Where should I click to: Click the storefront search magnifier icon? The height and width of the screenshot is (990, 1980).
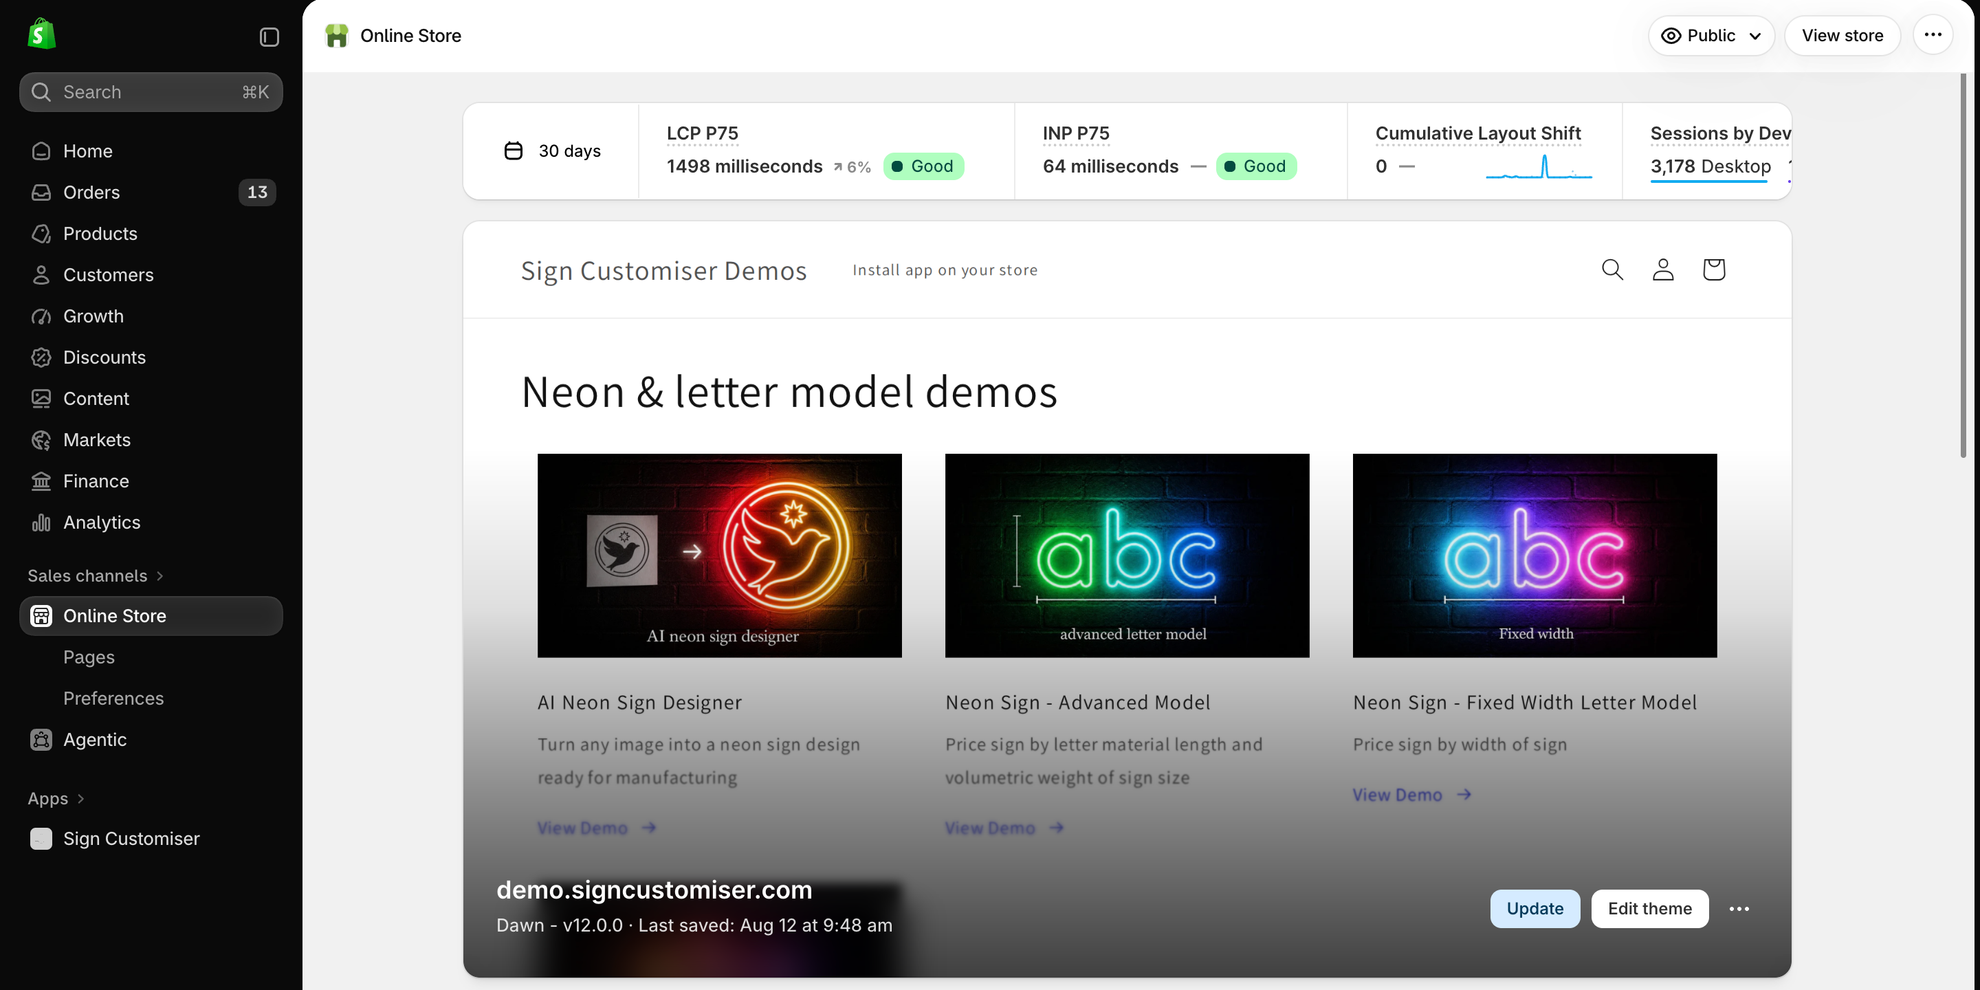(1611, 269)
